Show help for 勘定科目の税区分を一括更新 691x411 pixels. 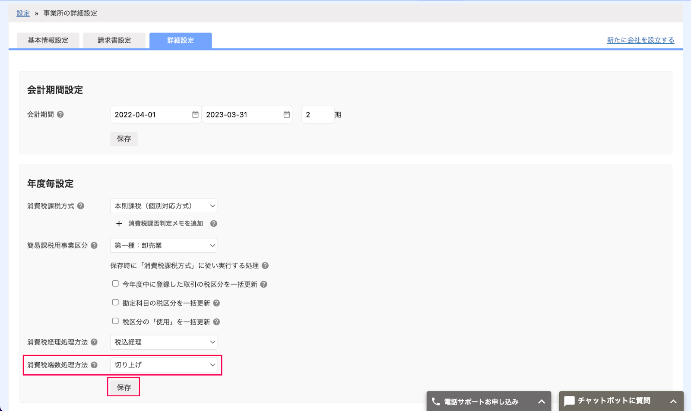pos(217,303)
